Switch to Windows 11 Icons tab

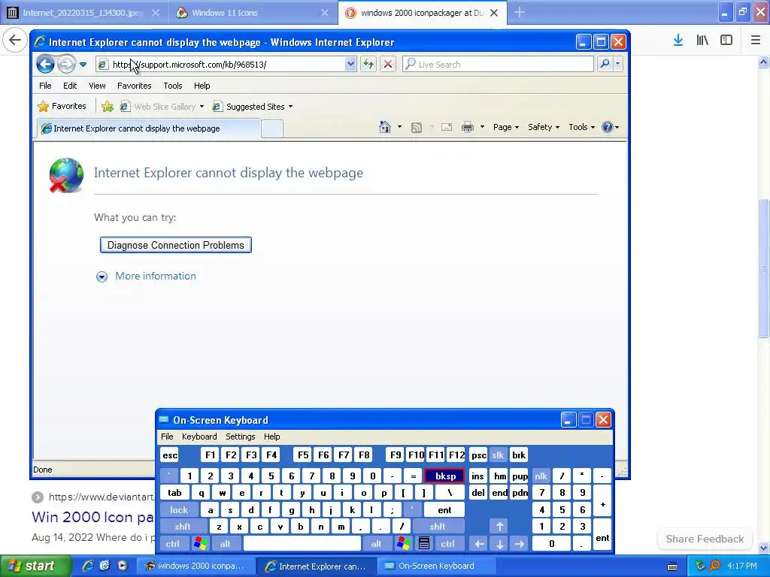[x=253, y=13]
